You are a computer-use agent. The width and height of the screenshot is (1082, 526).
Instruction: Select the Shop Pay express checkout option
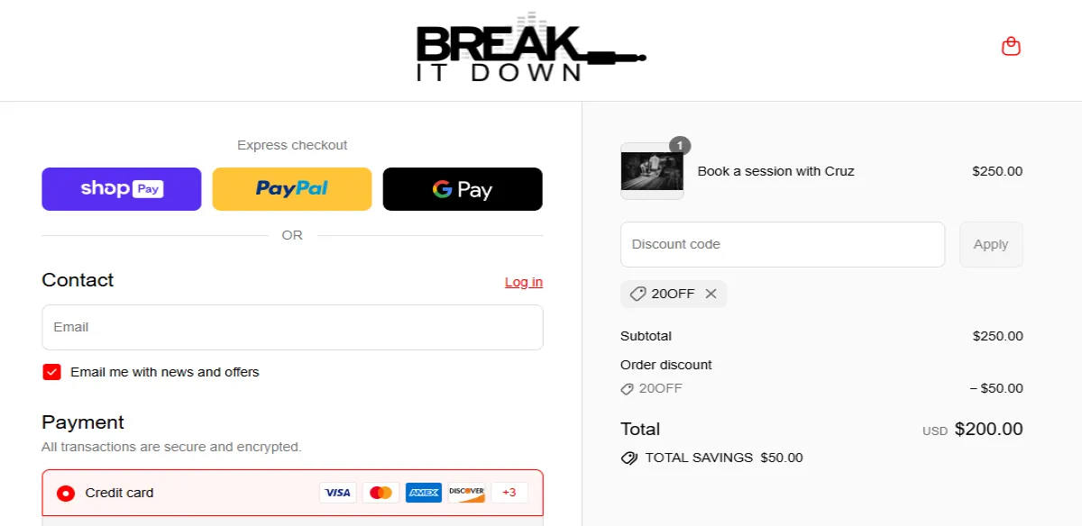121,188
